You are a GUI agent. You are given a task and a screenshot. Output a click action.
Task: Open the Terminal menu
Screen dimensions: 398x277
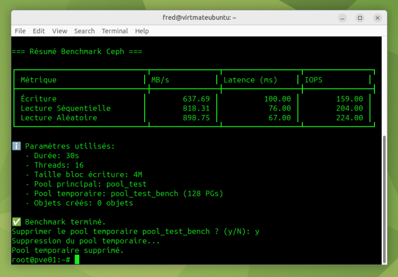115,31
